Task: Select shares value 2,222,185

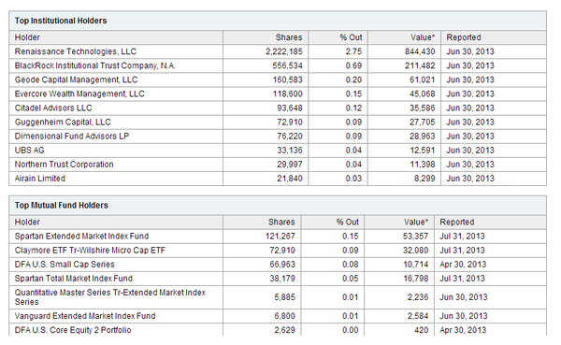Action: point(283,51)
